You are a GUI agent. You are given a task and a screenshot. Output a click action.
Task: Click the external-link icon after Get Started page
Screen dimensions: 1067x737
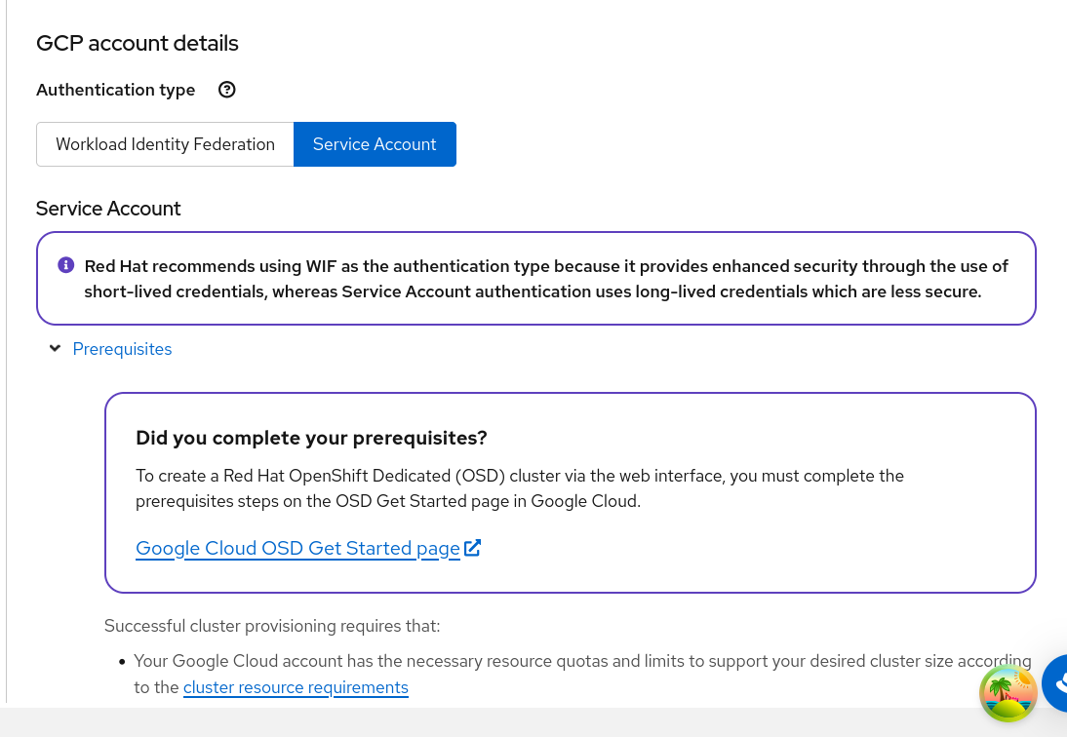click(473, 548)
